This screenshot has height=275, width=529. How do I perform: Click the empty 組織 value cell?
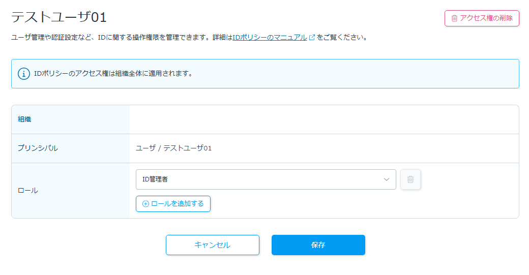point(324,119)
